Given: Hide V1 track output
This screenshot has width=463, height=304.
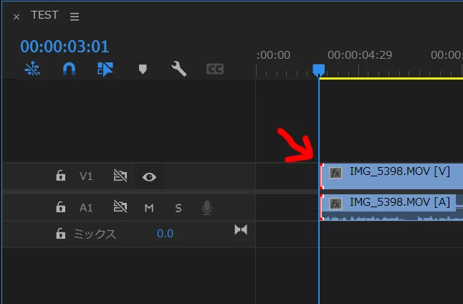Looking at the screenshot, I should 149,177.
